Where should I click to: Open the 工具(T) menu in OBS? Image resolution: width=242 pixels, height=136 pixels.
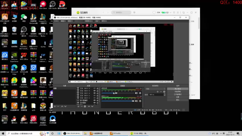click(97, 21)
